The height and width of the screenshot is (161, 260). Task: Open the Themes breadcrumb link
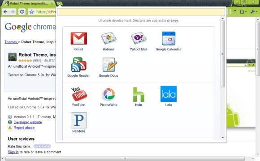(x=11, y=42)
